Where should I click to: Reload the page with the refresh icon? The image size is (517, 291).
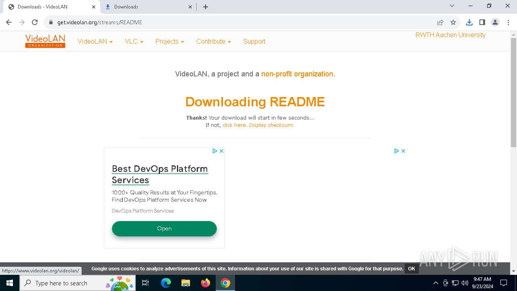[35, 22]
